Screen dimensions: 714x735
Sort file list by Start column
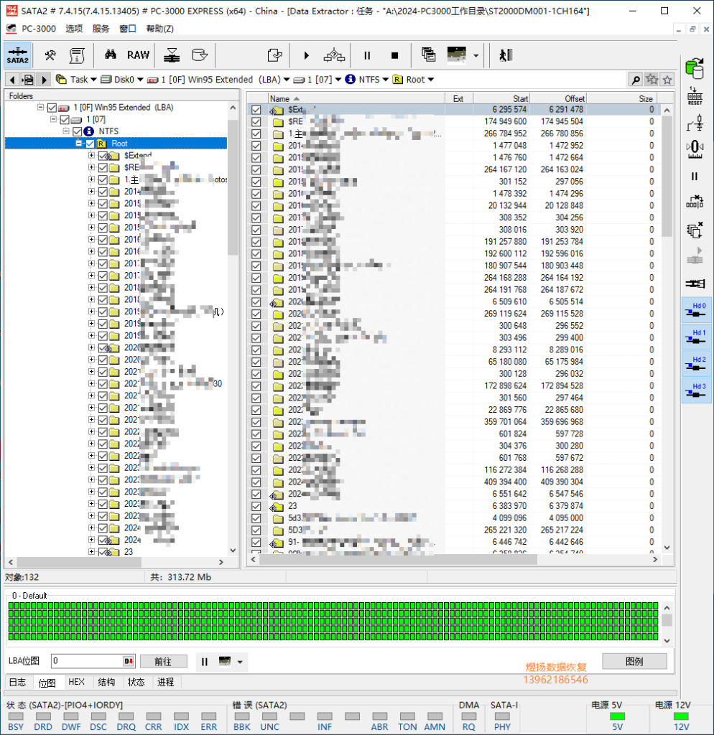501,98
